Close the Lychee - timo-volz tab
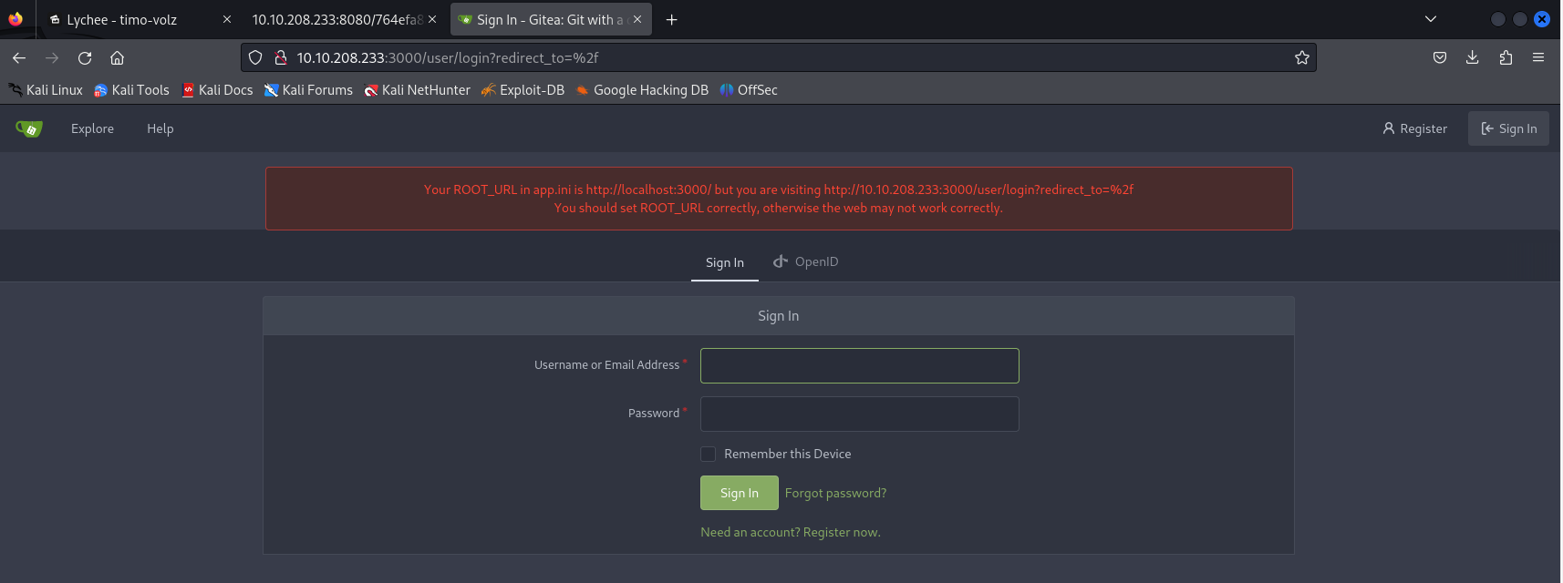1563x583 pixels. pos(227,19)
